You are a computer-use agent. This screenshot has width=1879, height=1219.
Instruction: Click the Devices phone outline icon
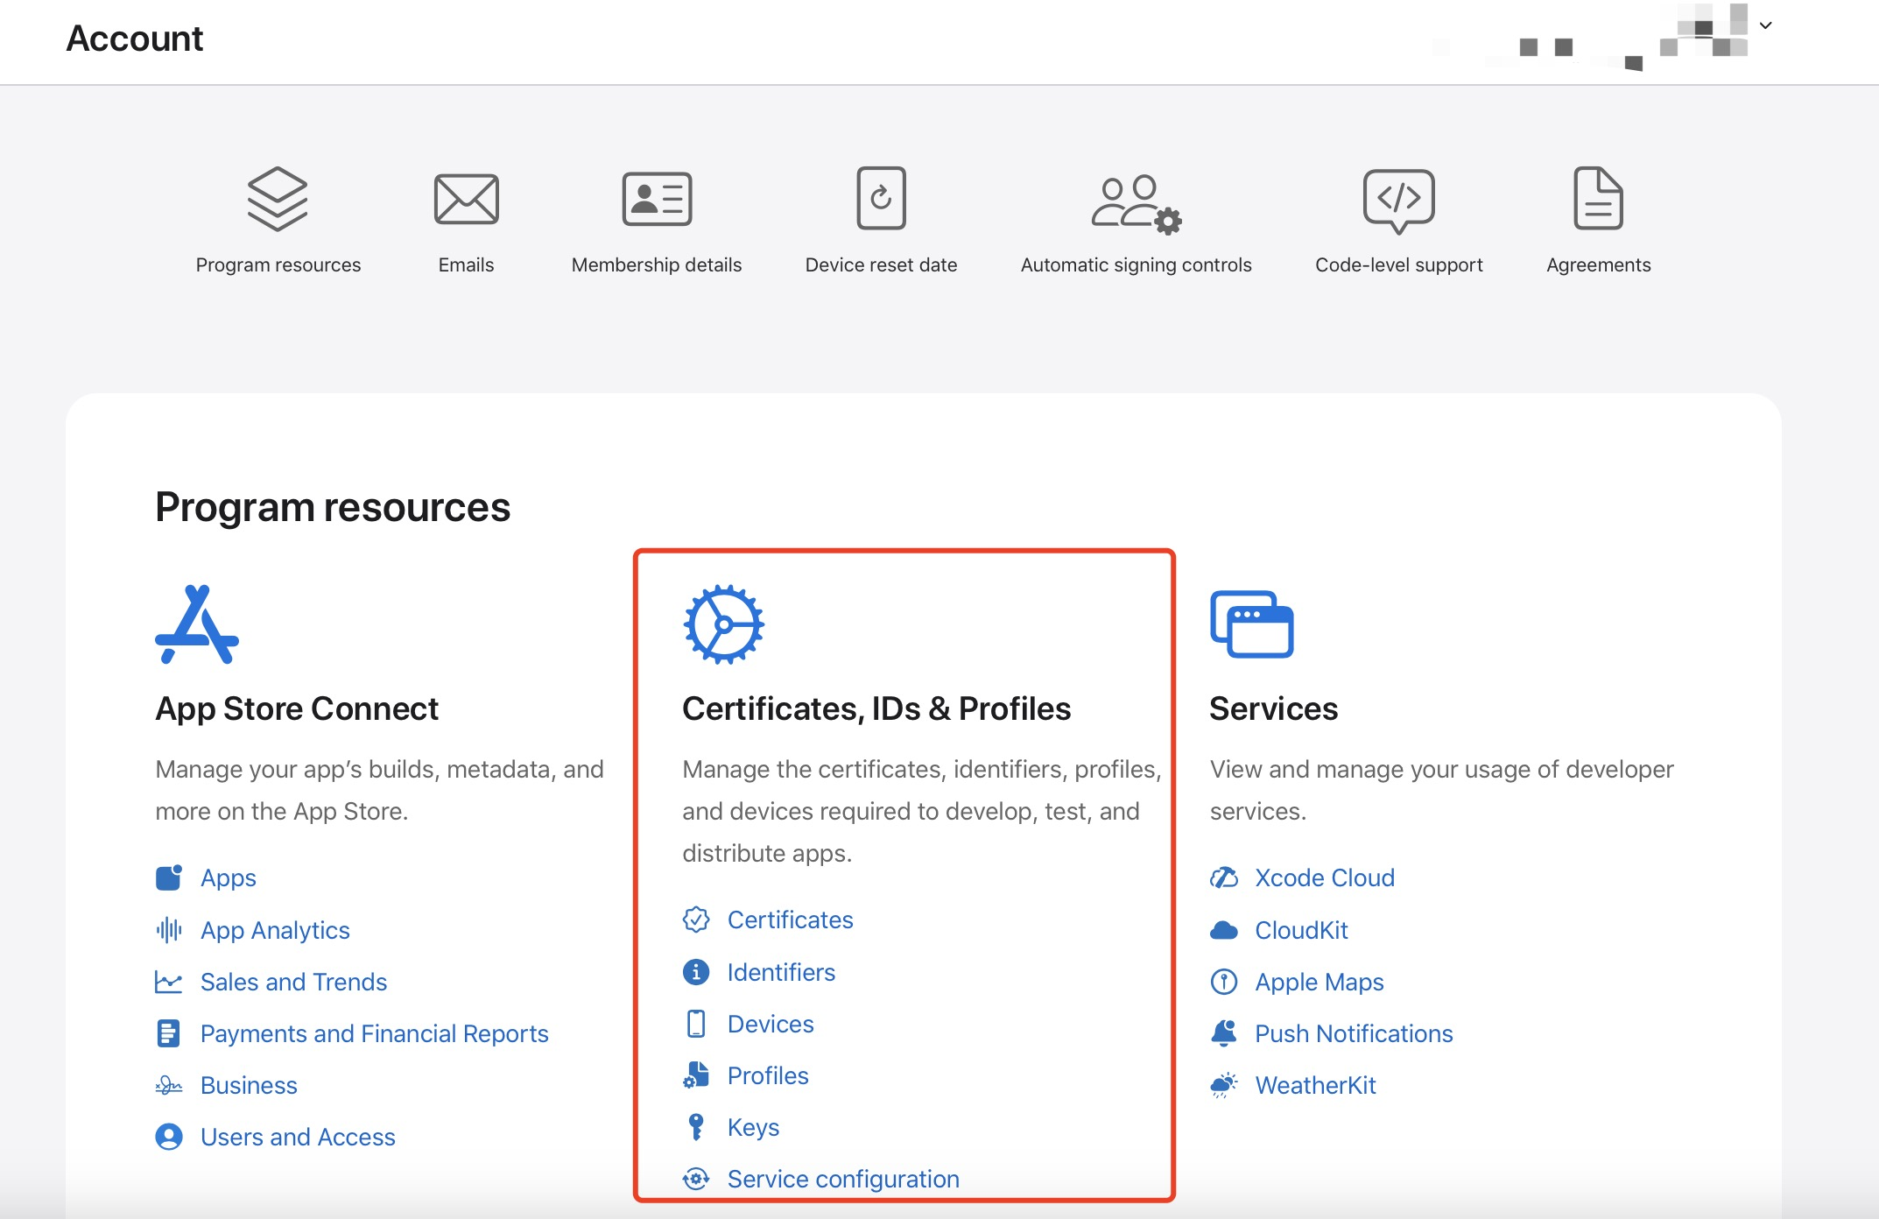(696, 1024)
